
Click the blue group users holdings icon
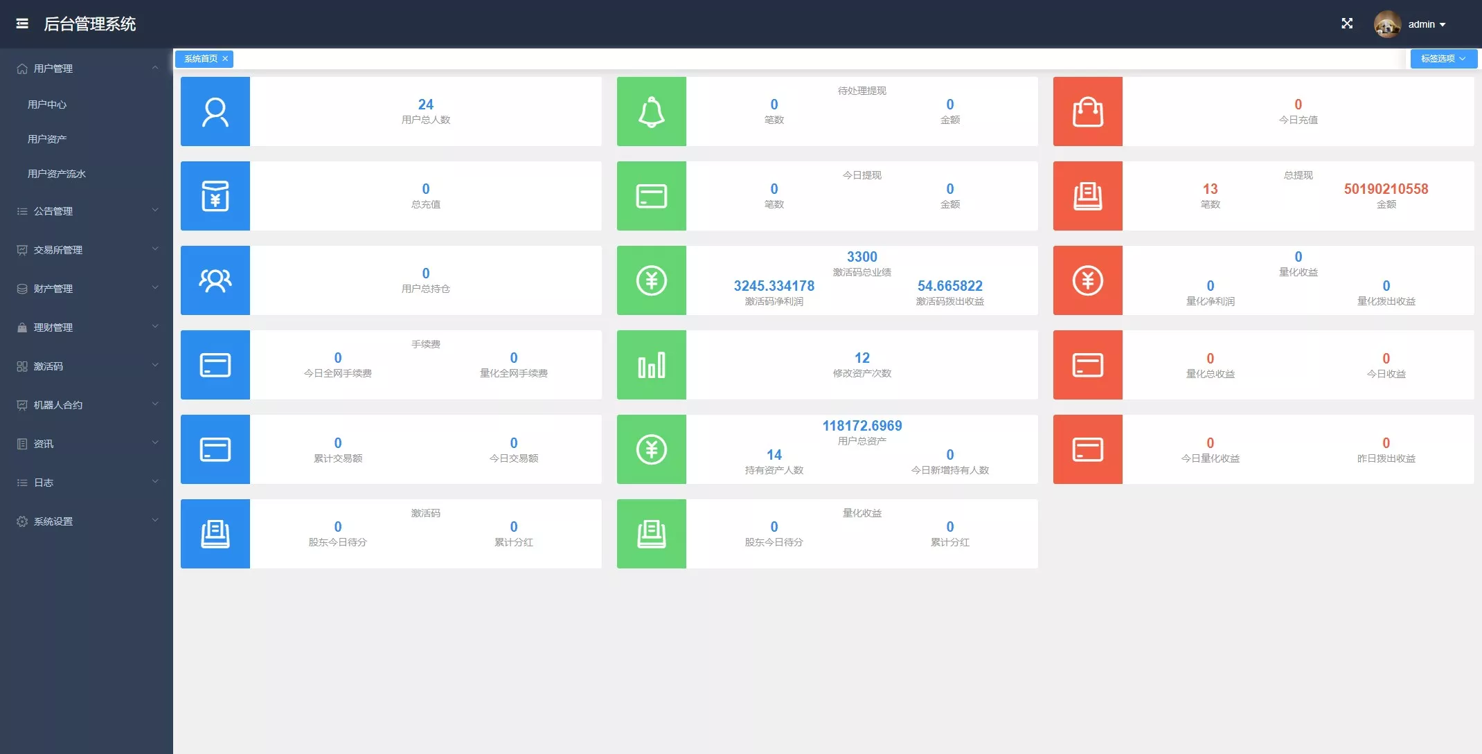(x=215, y=280)
